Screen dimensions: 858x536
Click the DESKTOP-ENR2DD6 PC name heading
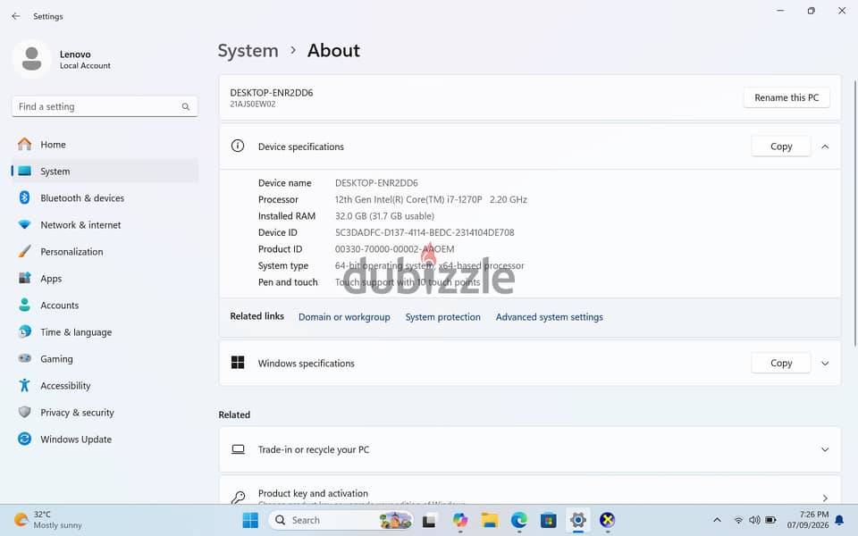tap(272, 92)
